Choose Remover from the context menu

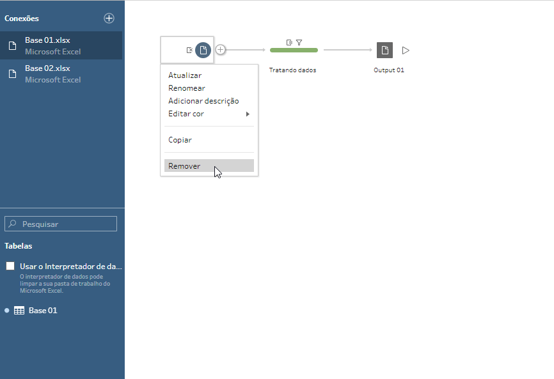click(x=184, y=166)
